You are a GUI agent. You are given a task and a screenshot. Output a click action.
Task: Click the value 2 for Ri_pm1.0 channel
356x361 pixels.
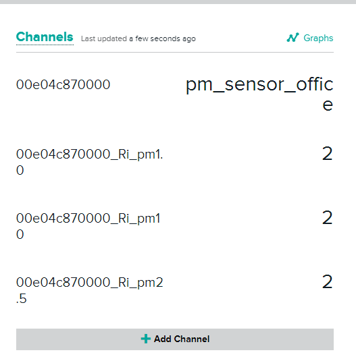pos(328,154)
